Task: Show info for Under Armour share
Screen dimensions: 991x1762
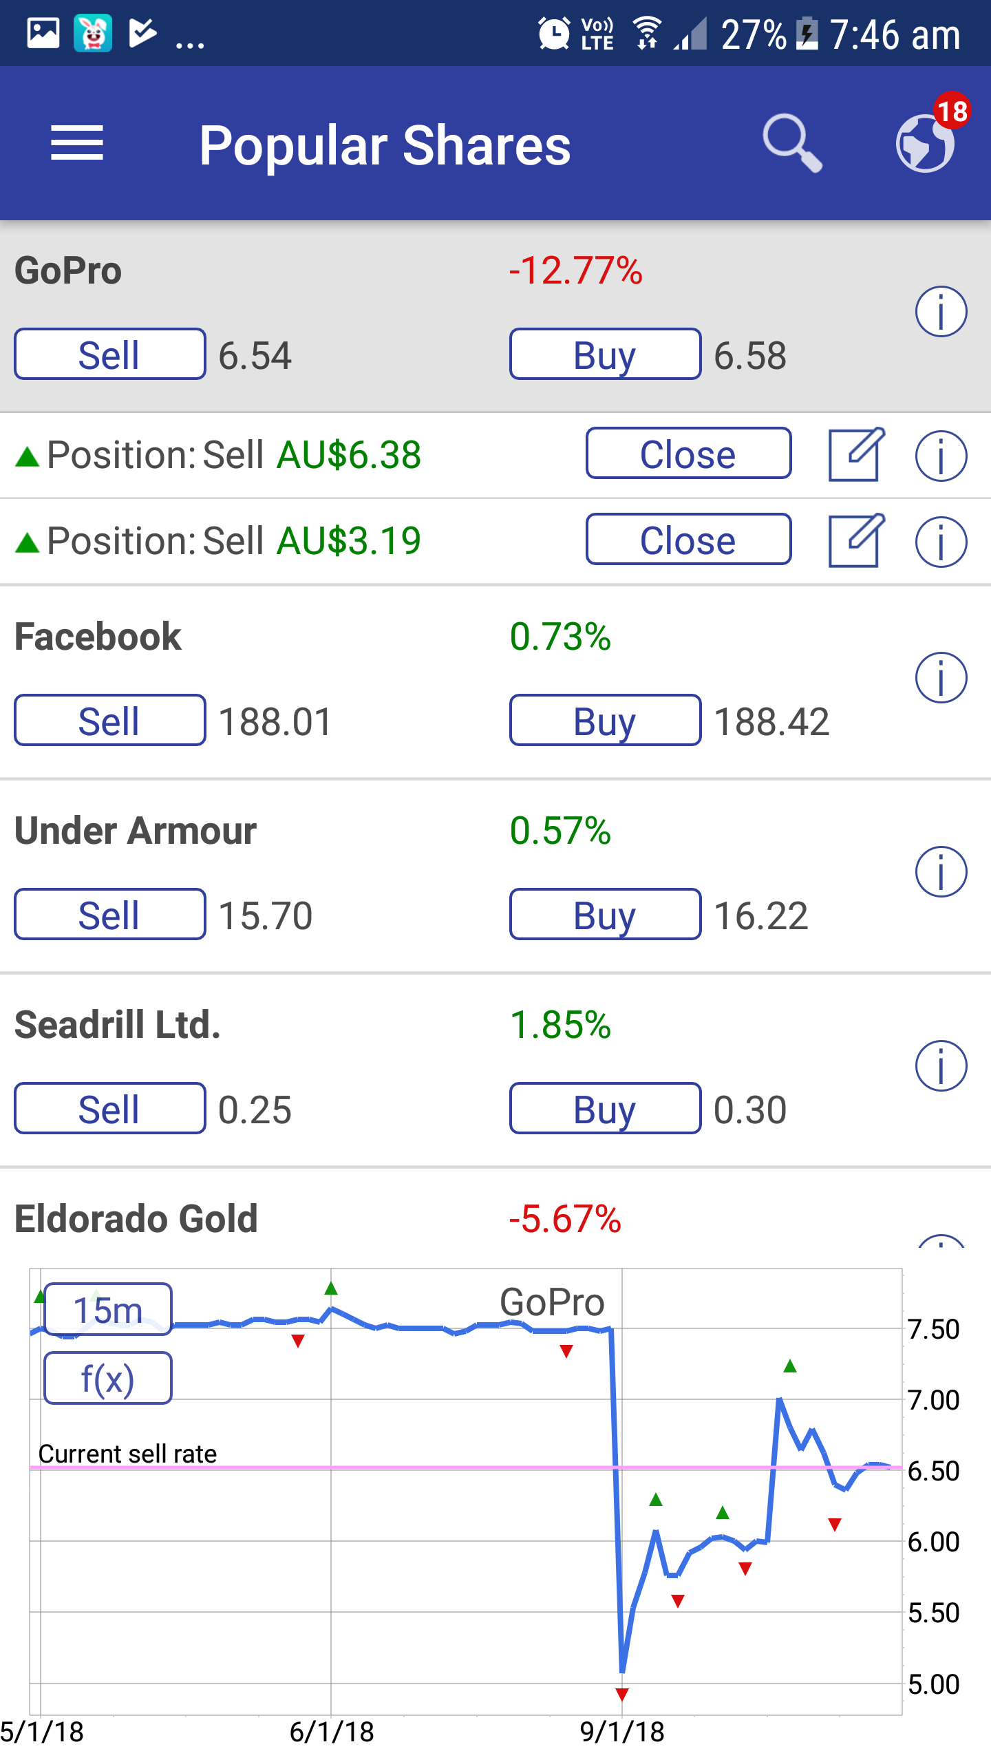Action: click(x=941, y=872)
